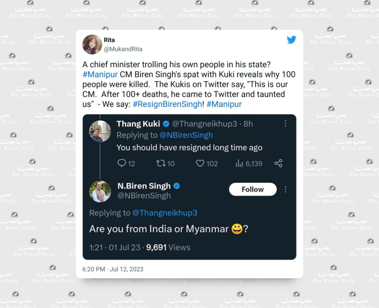Open the reply icon with 12 comments
The image size is (379, 308).
121,163
